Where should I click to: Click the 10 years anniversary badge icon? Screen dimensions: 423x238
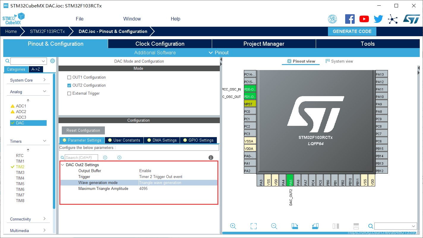point(332,19)
